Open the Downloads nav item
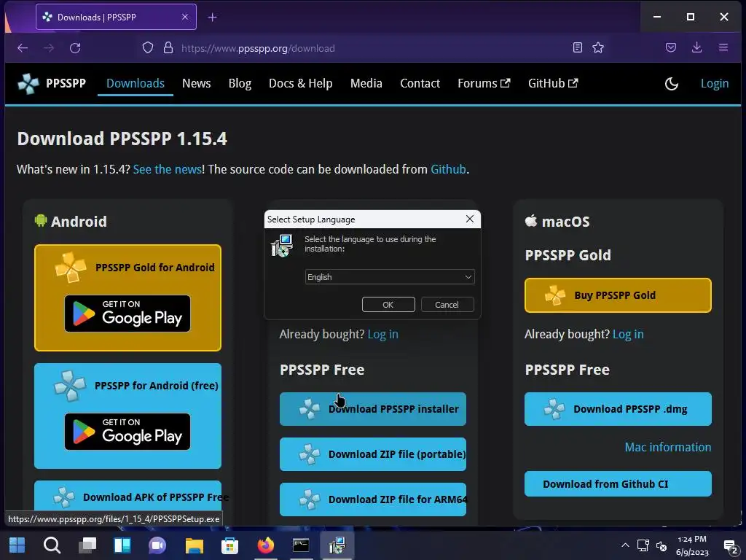Screen dimensions: 746x560 (135, 83)
